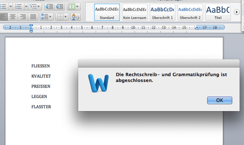This screenshot has width=244, height=145.
Task: Click the line spacing icon
Action: click(44, 16)
